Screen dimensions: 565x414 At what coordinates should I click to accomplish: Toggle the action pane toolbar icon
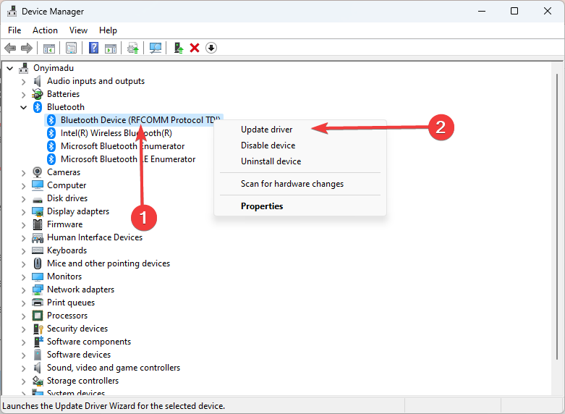point(111,48)
